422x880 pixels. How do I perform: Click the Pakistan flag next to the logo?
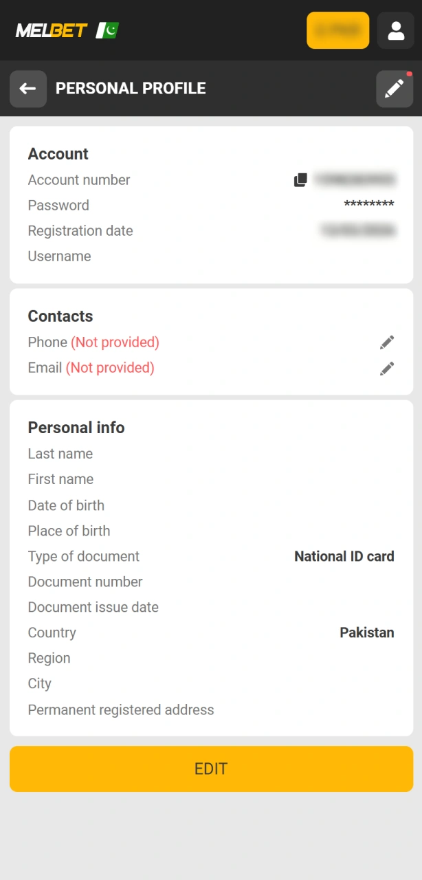click(107, 30)
